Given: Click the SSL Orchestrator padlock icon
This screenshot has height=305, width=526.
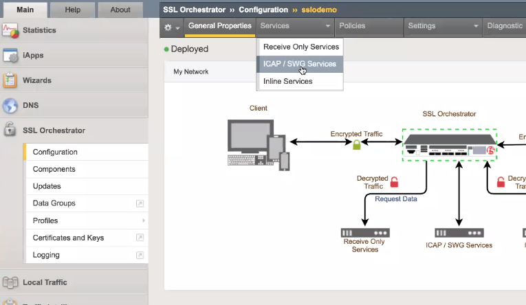Looking at the screenshot, I should click(x=10, y=129).
